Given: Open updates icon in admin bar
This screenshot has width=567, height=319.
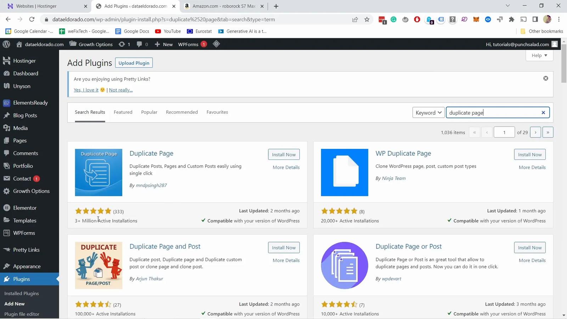Looking at the screenshot, I should 124,44.
